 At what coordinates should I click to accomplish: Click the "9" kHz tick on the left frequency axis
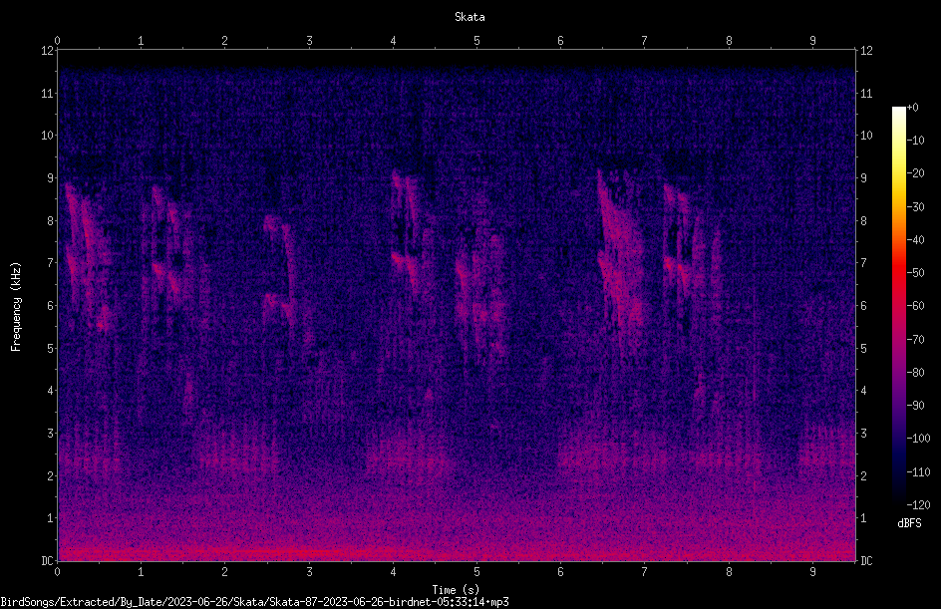51,178
